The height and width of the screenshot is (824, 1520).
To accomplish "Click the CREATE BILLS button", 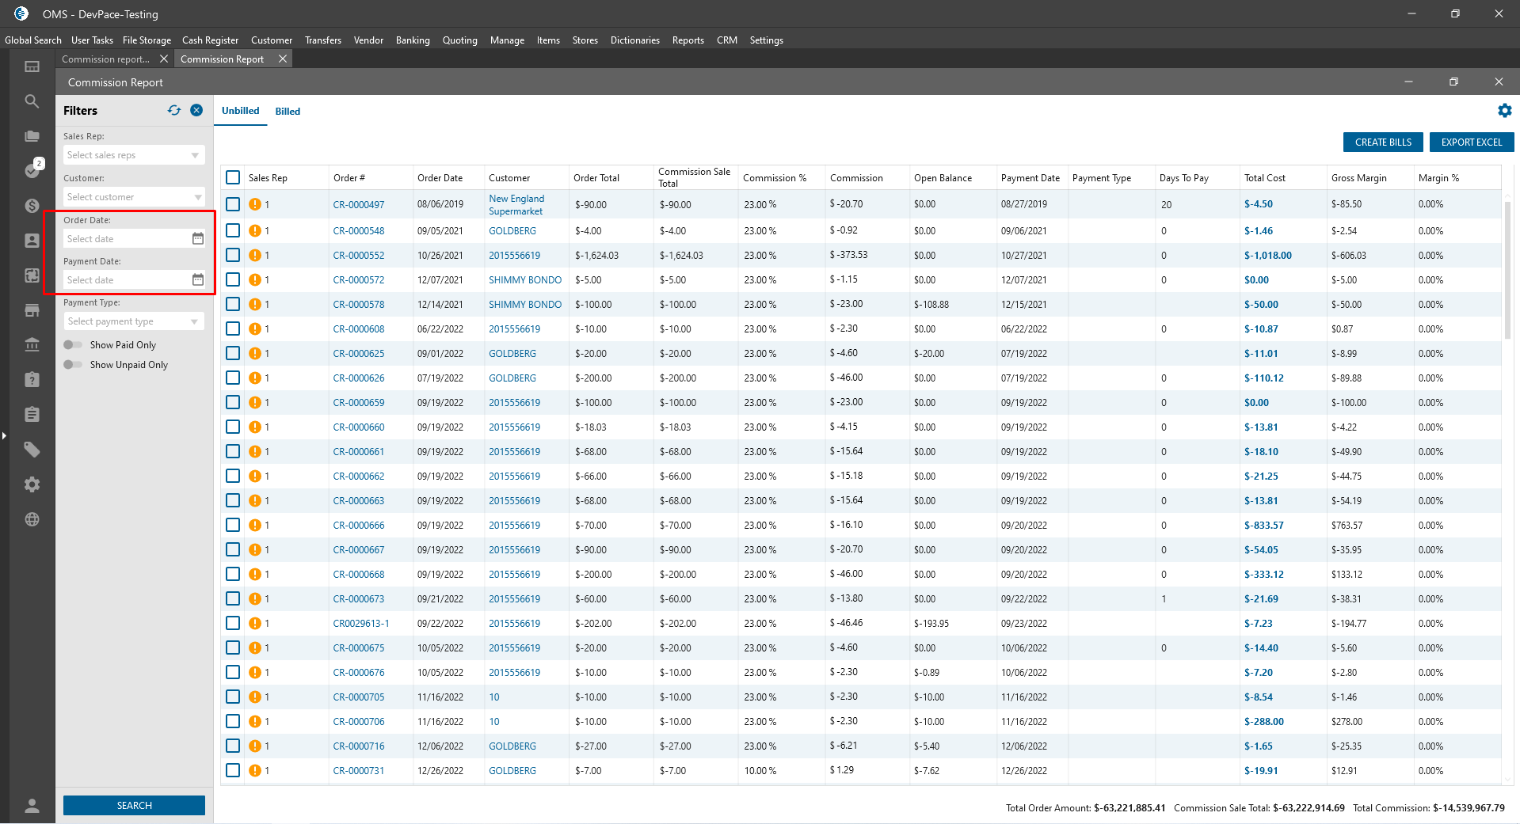I will [x=1383, y=142].
